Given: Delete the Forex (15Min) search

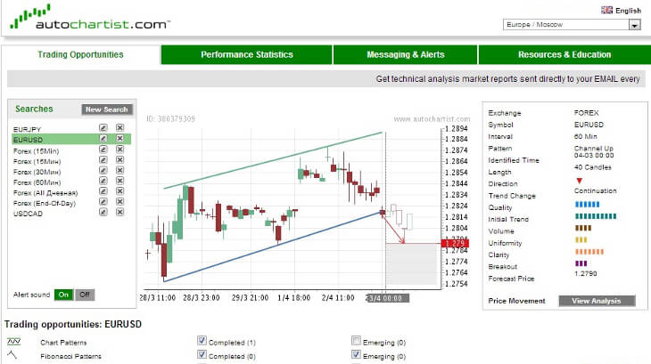Looking at the screenshot, I should point(119,150).
